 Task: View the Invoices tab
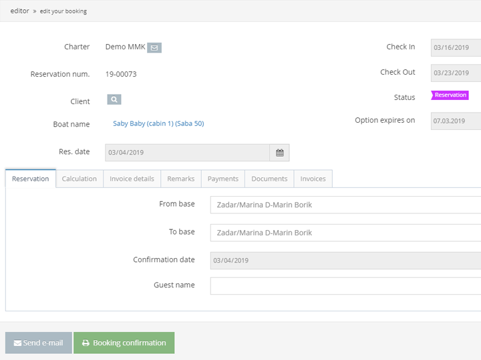(x=313, y=179)
